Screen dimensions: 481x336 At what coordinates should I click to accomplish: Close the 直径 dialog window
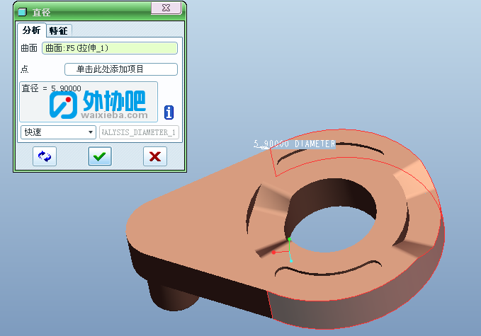click(x=166, y=8)
